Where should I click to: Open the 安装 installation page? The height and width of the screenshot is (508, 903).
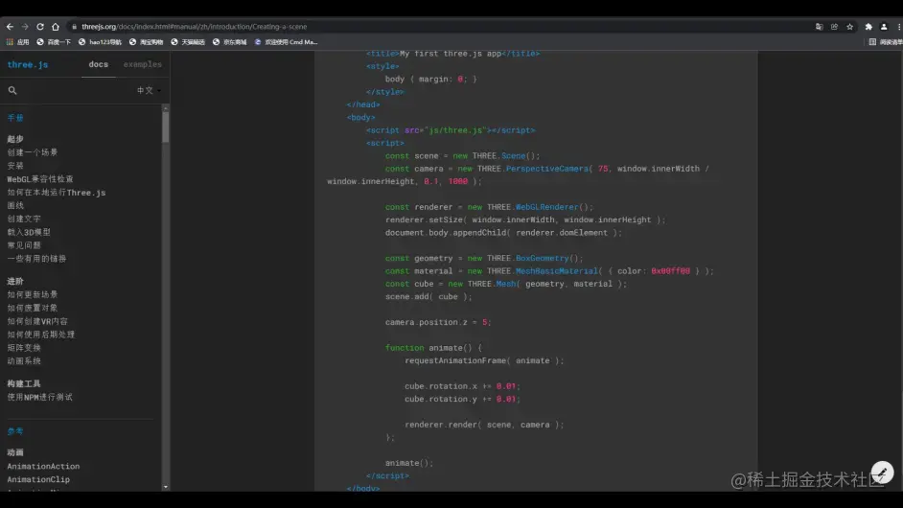(15, 166)
